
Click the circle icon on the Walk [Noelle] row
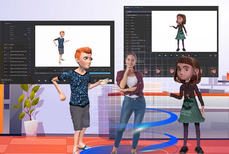pyautogui.click(x=148, y=34)
